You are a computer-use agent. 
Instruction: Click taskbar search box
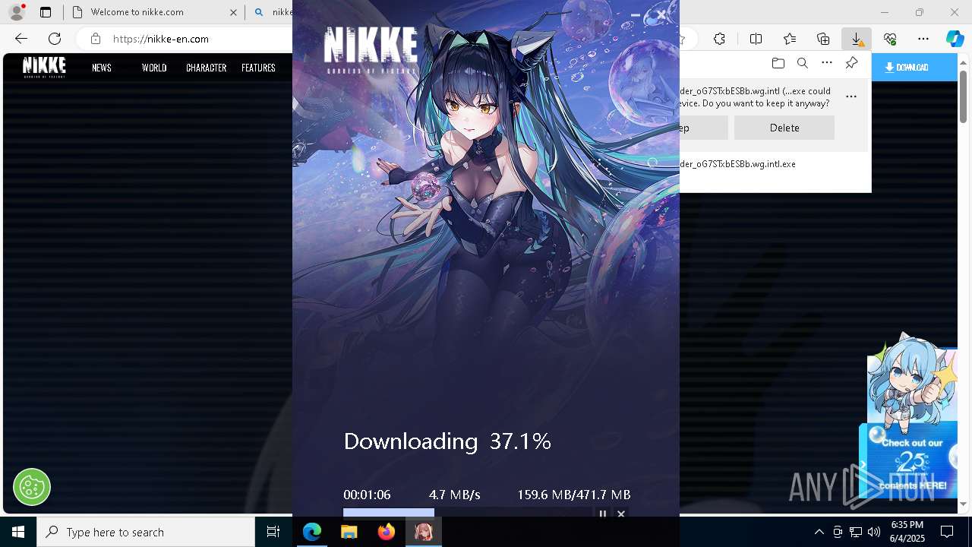146,532
